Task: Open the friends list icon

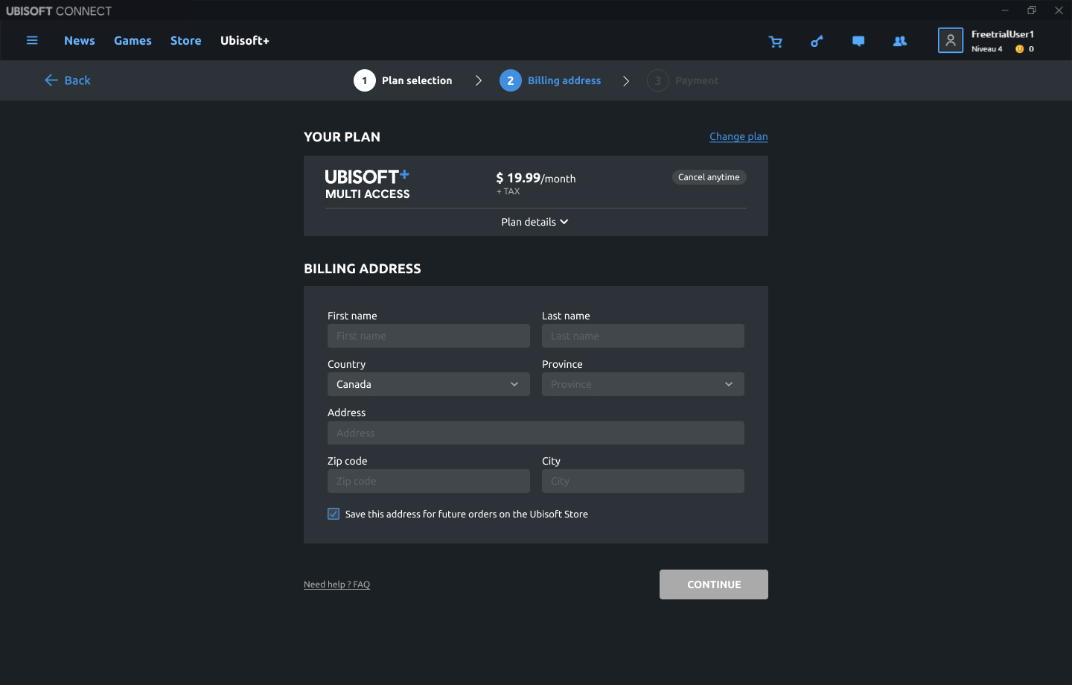Action: point(900,42)
